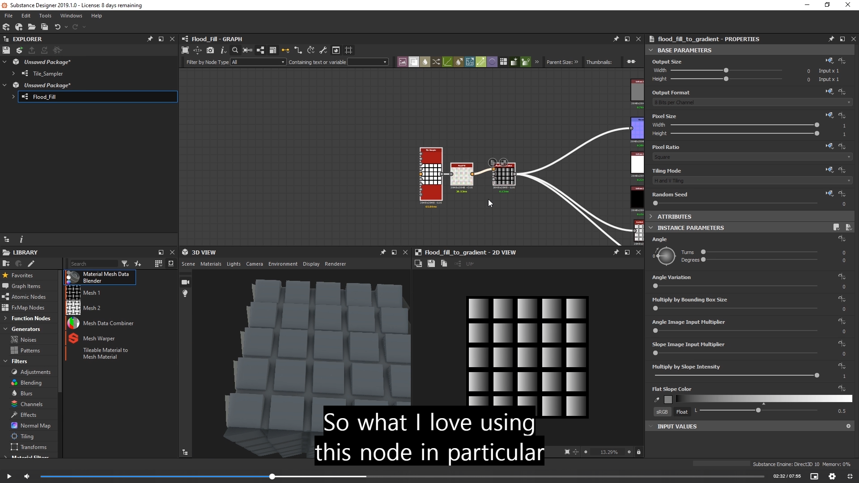Screen dimensions: 859x483
Task: Toggle the lock icon in 2D view footer
Action: (x=638, y=452)
